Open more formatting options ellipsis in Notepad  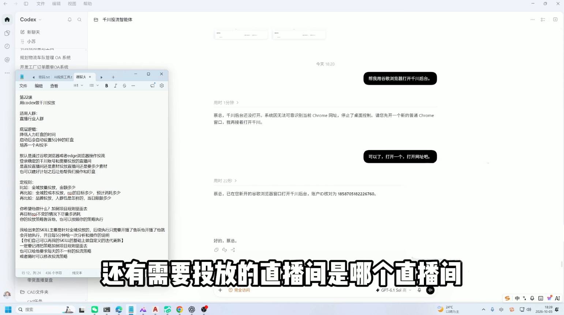(133, 86)
